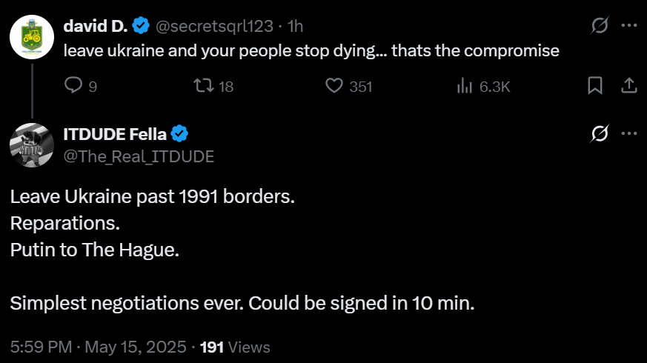Open more options menu for david D.'s post
The height and width of the screenshot is (363, 647).
coord(628,26)
